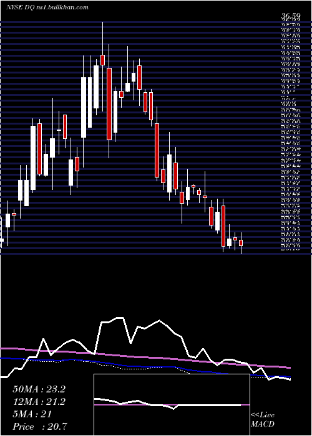Click the <<Live MACD label
This screenshot has width=312, height=436.
coord(263,420)
